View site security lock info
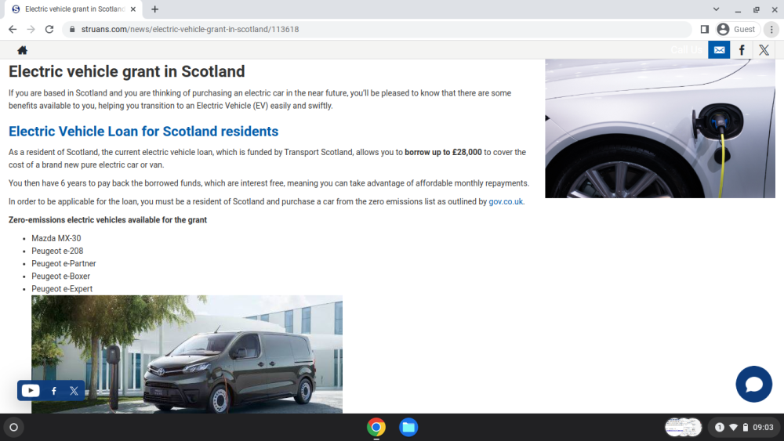Screen dimensions: 784x441 (x=72, y=30)
